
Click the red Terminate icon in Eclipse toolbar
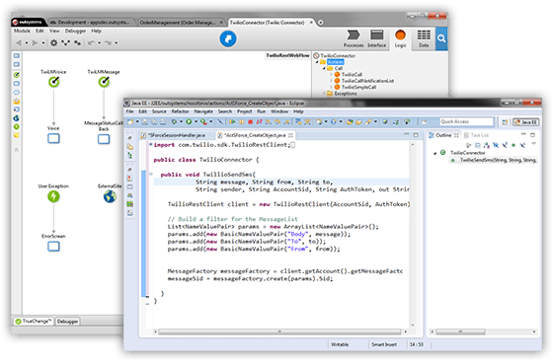pos(251,122)
